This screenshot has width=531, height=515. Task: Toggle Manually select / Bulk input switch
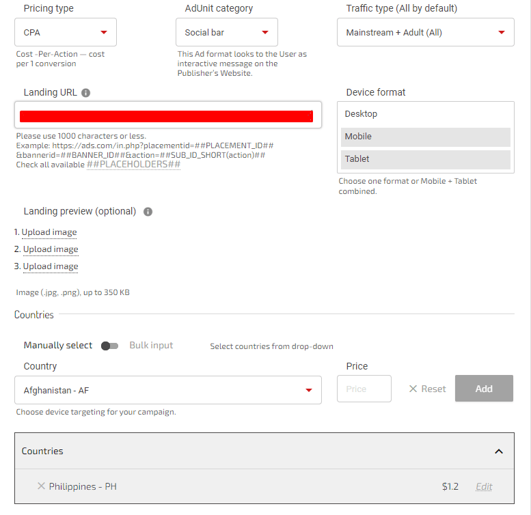[x=109, y=346]
